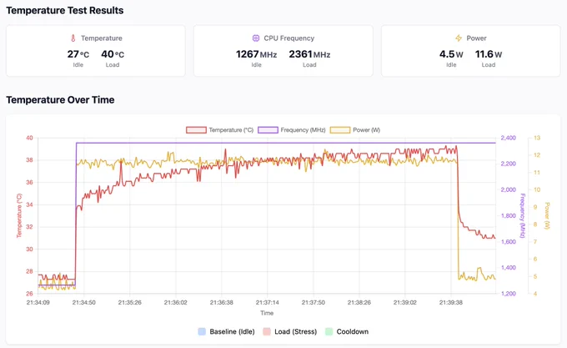Click the CPU chip icon beside CPU Frequency

256,38
